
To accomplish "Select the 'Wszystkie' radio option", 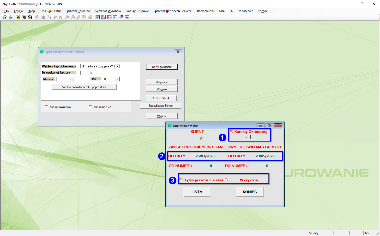I will click(226, 180).
